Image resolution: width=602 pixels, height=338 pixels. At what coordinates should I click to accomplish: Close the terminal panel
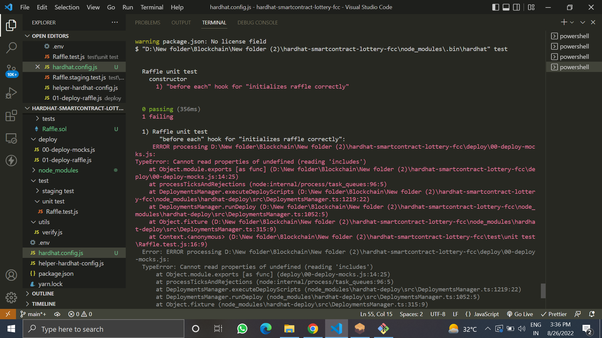click(593, 22)
